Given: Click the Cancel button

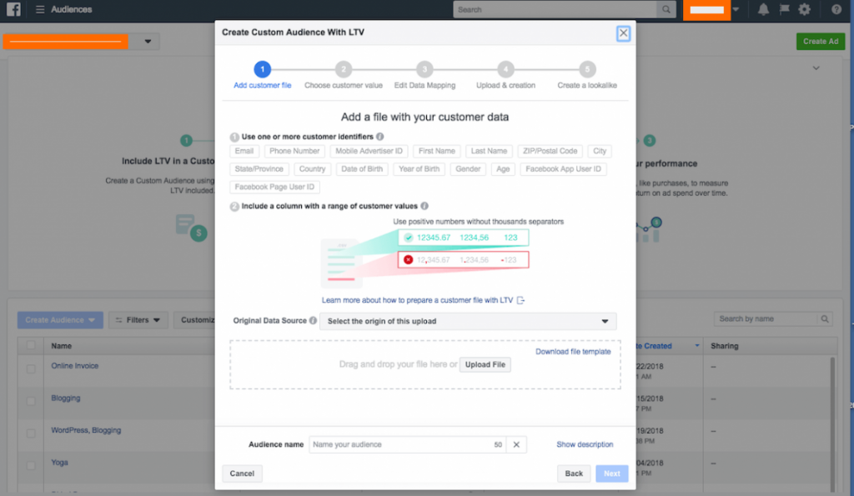Looking at the screenshot, I should click(242, 473).
